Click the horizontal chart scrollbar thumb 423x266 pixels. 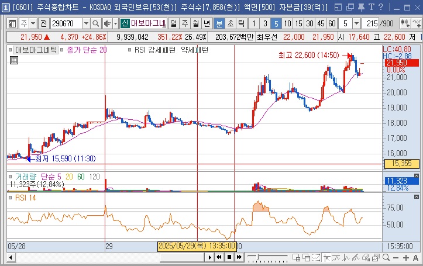[x=182, y=257]
